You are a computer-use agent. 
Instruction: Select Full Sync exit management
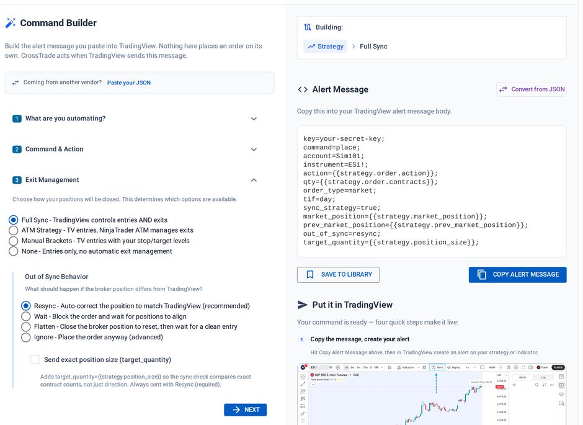click(14, 220)
